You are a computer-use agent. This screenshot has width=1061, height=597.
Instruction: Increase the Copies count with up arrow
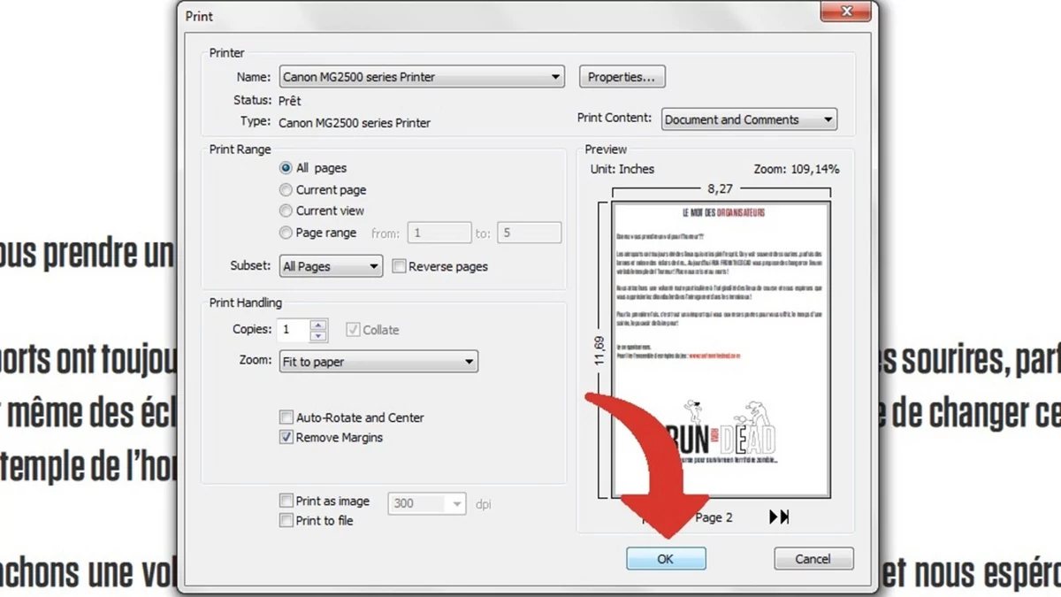318,325
